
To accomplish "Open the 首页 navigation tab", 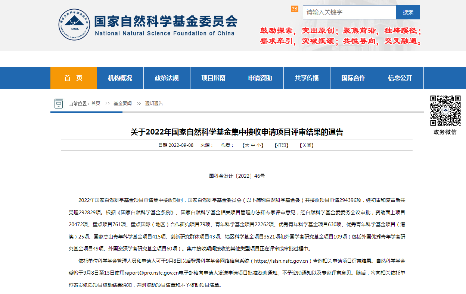I will (74, 78).
